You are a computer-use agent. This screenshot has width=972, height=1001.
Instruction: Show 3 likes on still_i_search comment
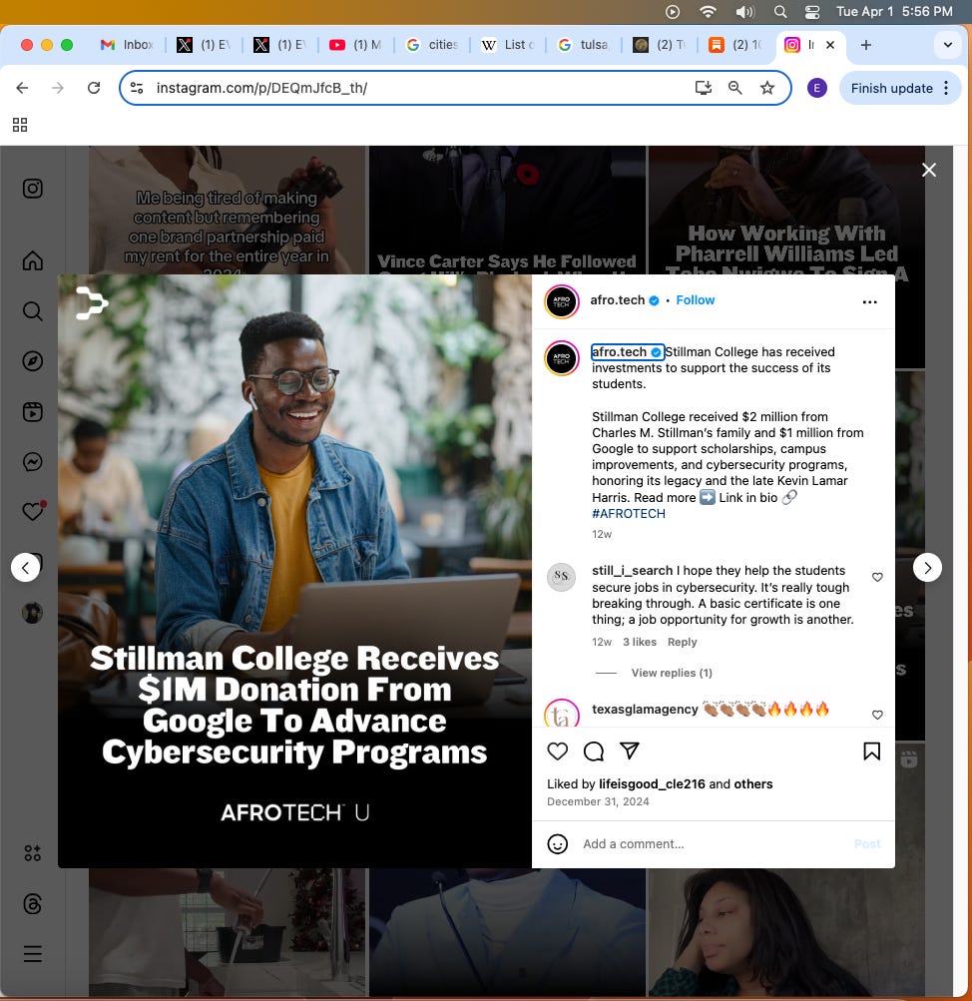click(640, 643)
